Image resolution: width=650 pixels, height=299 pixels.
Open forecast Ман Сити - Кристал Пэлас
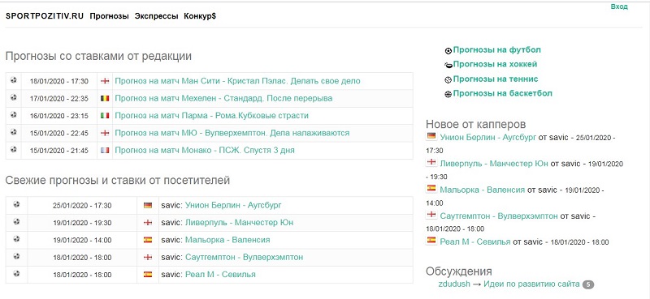(x=237, y=81)
